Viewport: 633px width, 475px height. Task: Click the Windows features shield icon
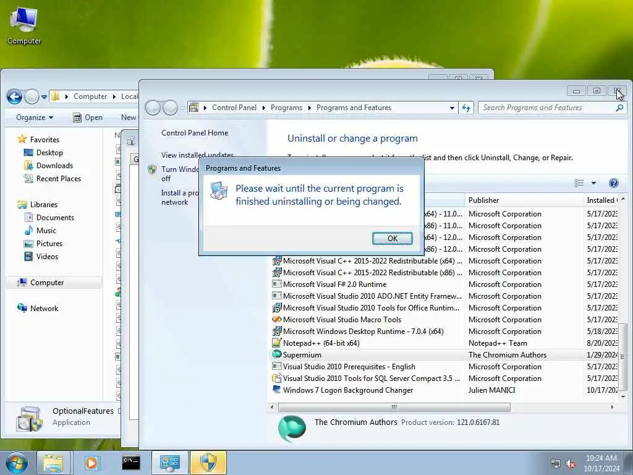click(152, 169)
